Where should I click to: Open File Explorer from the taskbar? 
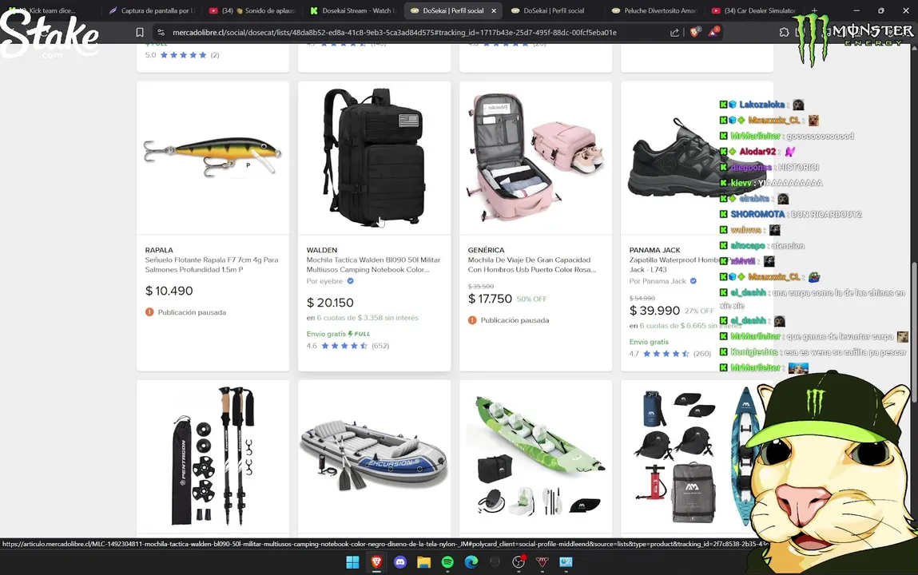424,562
